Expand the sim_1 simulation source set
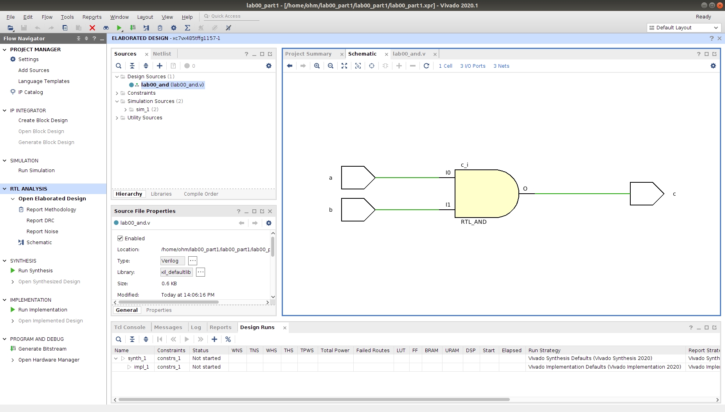The image size is (725, 412). point(126,110)
